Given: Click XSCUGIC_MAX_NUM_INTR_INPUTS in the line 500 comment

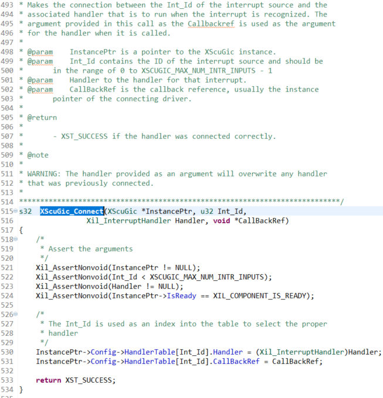Looking at the screenshot, I should [198, 70].
